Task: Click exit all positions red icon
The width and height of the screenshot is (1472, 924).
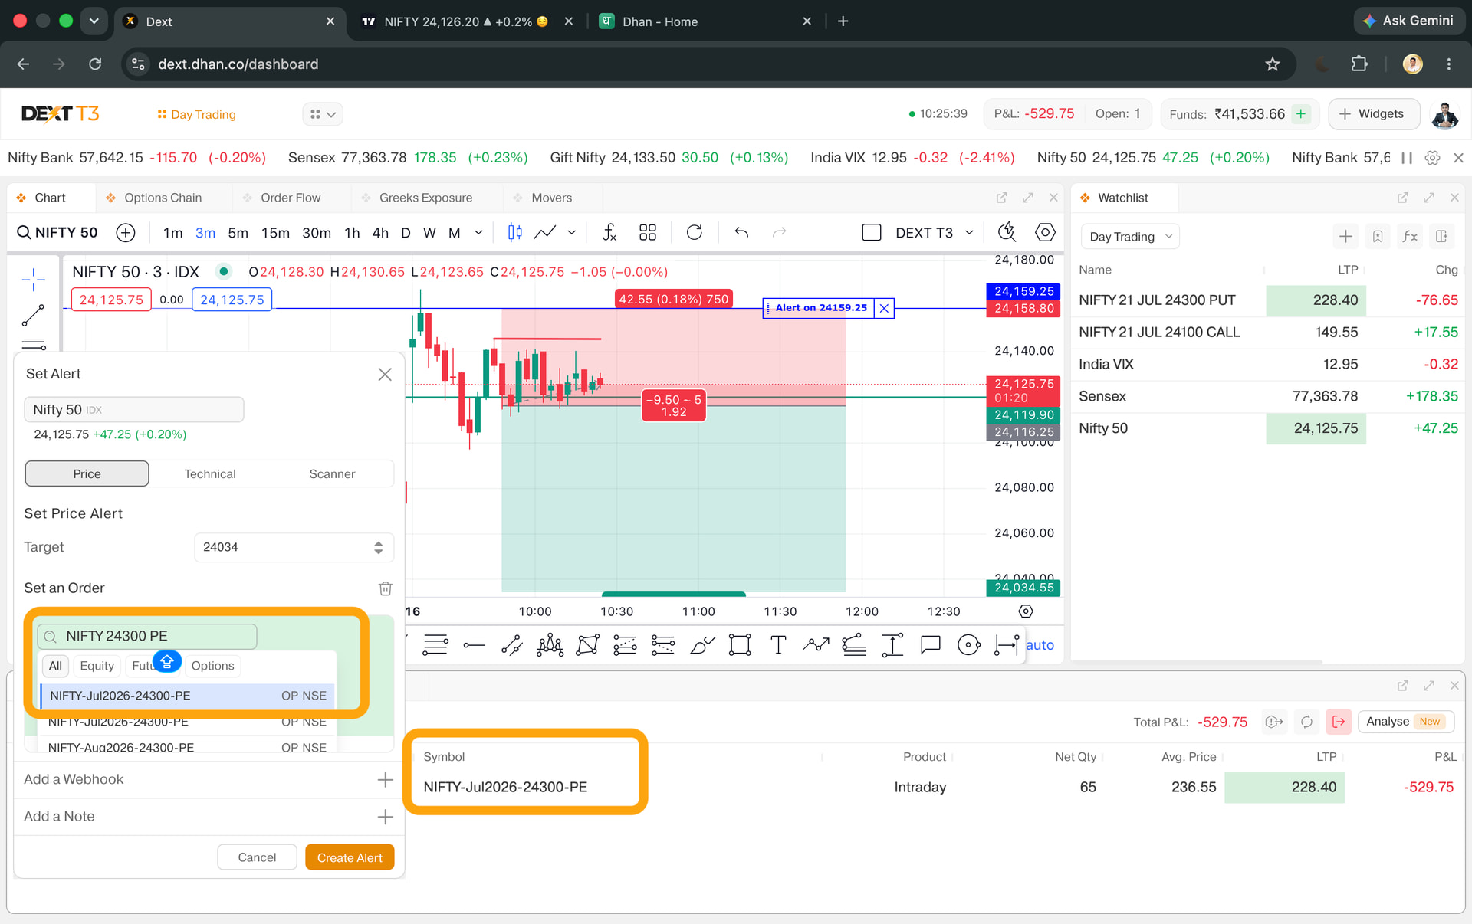Action: (1339, 722)
